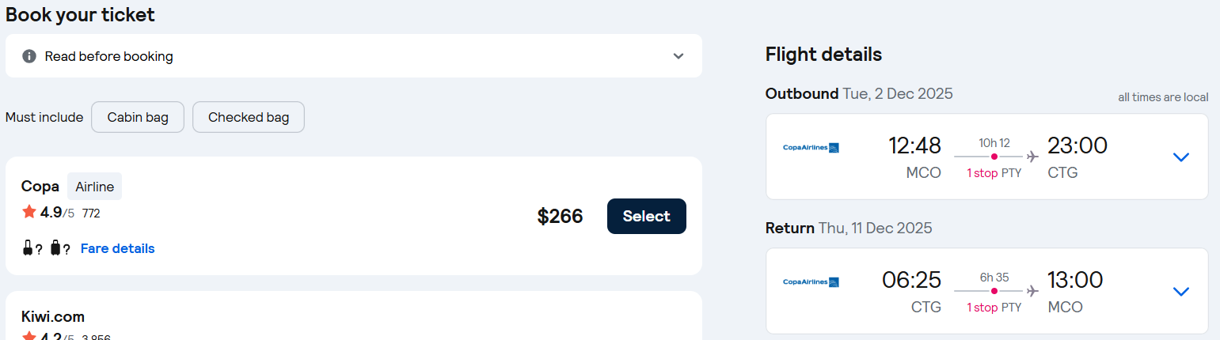Viewport: 1220px width, 340px height.
Task: Click the checked bag icon under Copa
Action: 55,248
